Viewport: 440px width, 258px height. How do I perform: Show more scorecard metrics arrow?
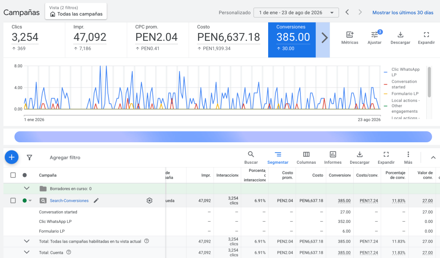pyautogui.click(x=324, y=38)
